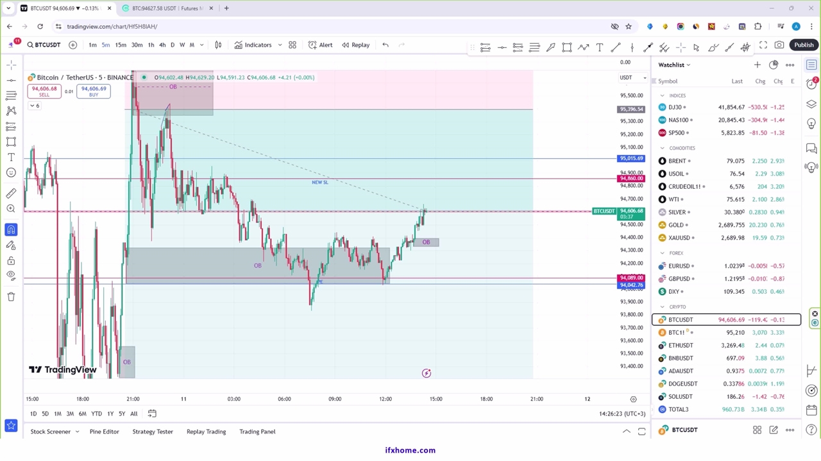Open the ideas lightbulb panel
Screen dimensions: 821x461
811,124
